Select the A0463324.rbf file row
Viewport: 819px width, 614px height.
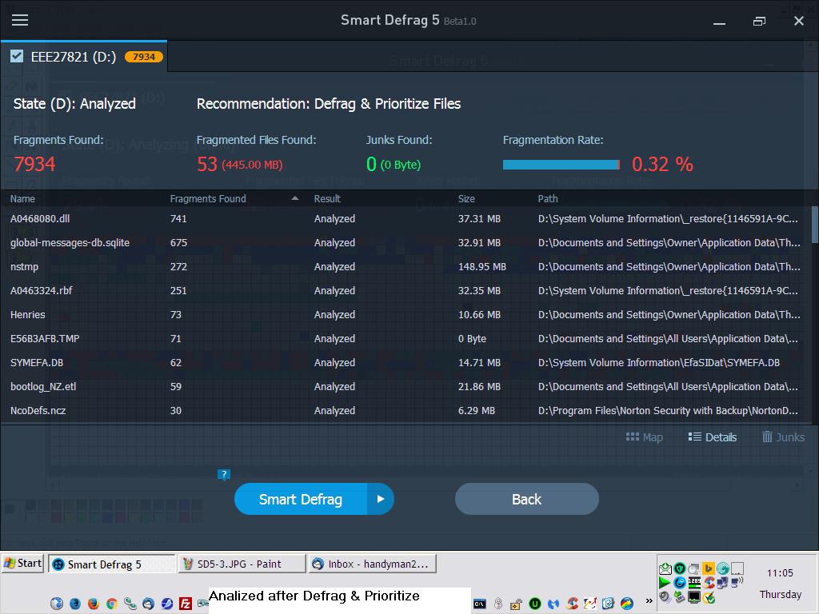pyautogui.click(x=406, y=291)
